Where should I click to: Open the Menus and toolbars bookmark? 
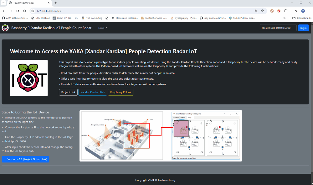click(x=125, y=18)
